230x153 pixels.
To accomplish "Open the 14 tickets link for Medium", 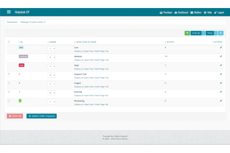I will coord(166,56).
